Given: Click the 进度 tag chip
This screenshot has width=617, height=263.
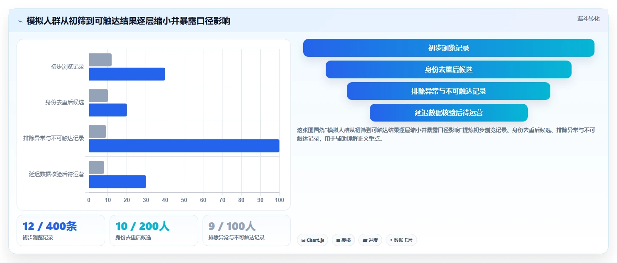Looking at the screenshot, I should pyautogui.click(x=370, y=240).
